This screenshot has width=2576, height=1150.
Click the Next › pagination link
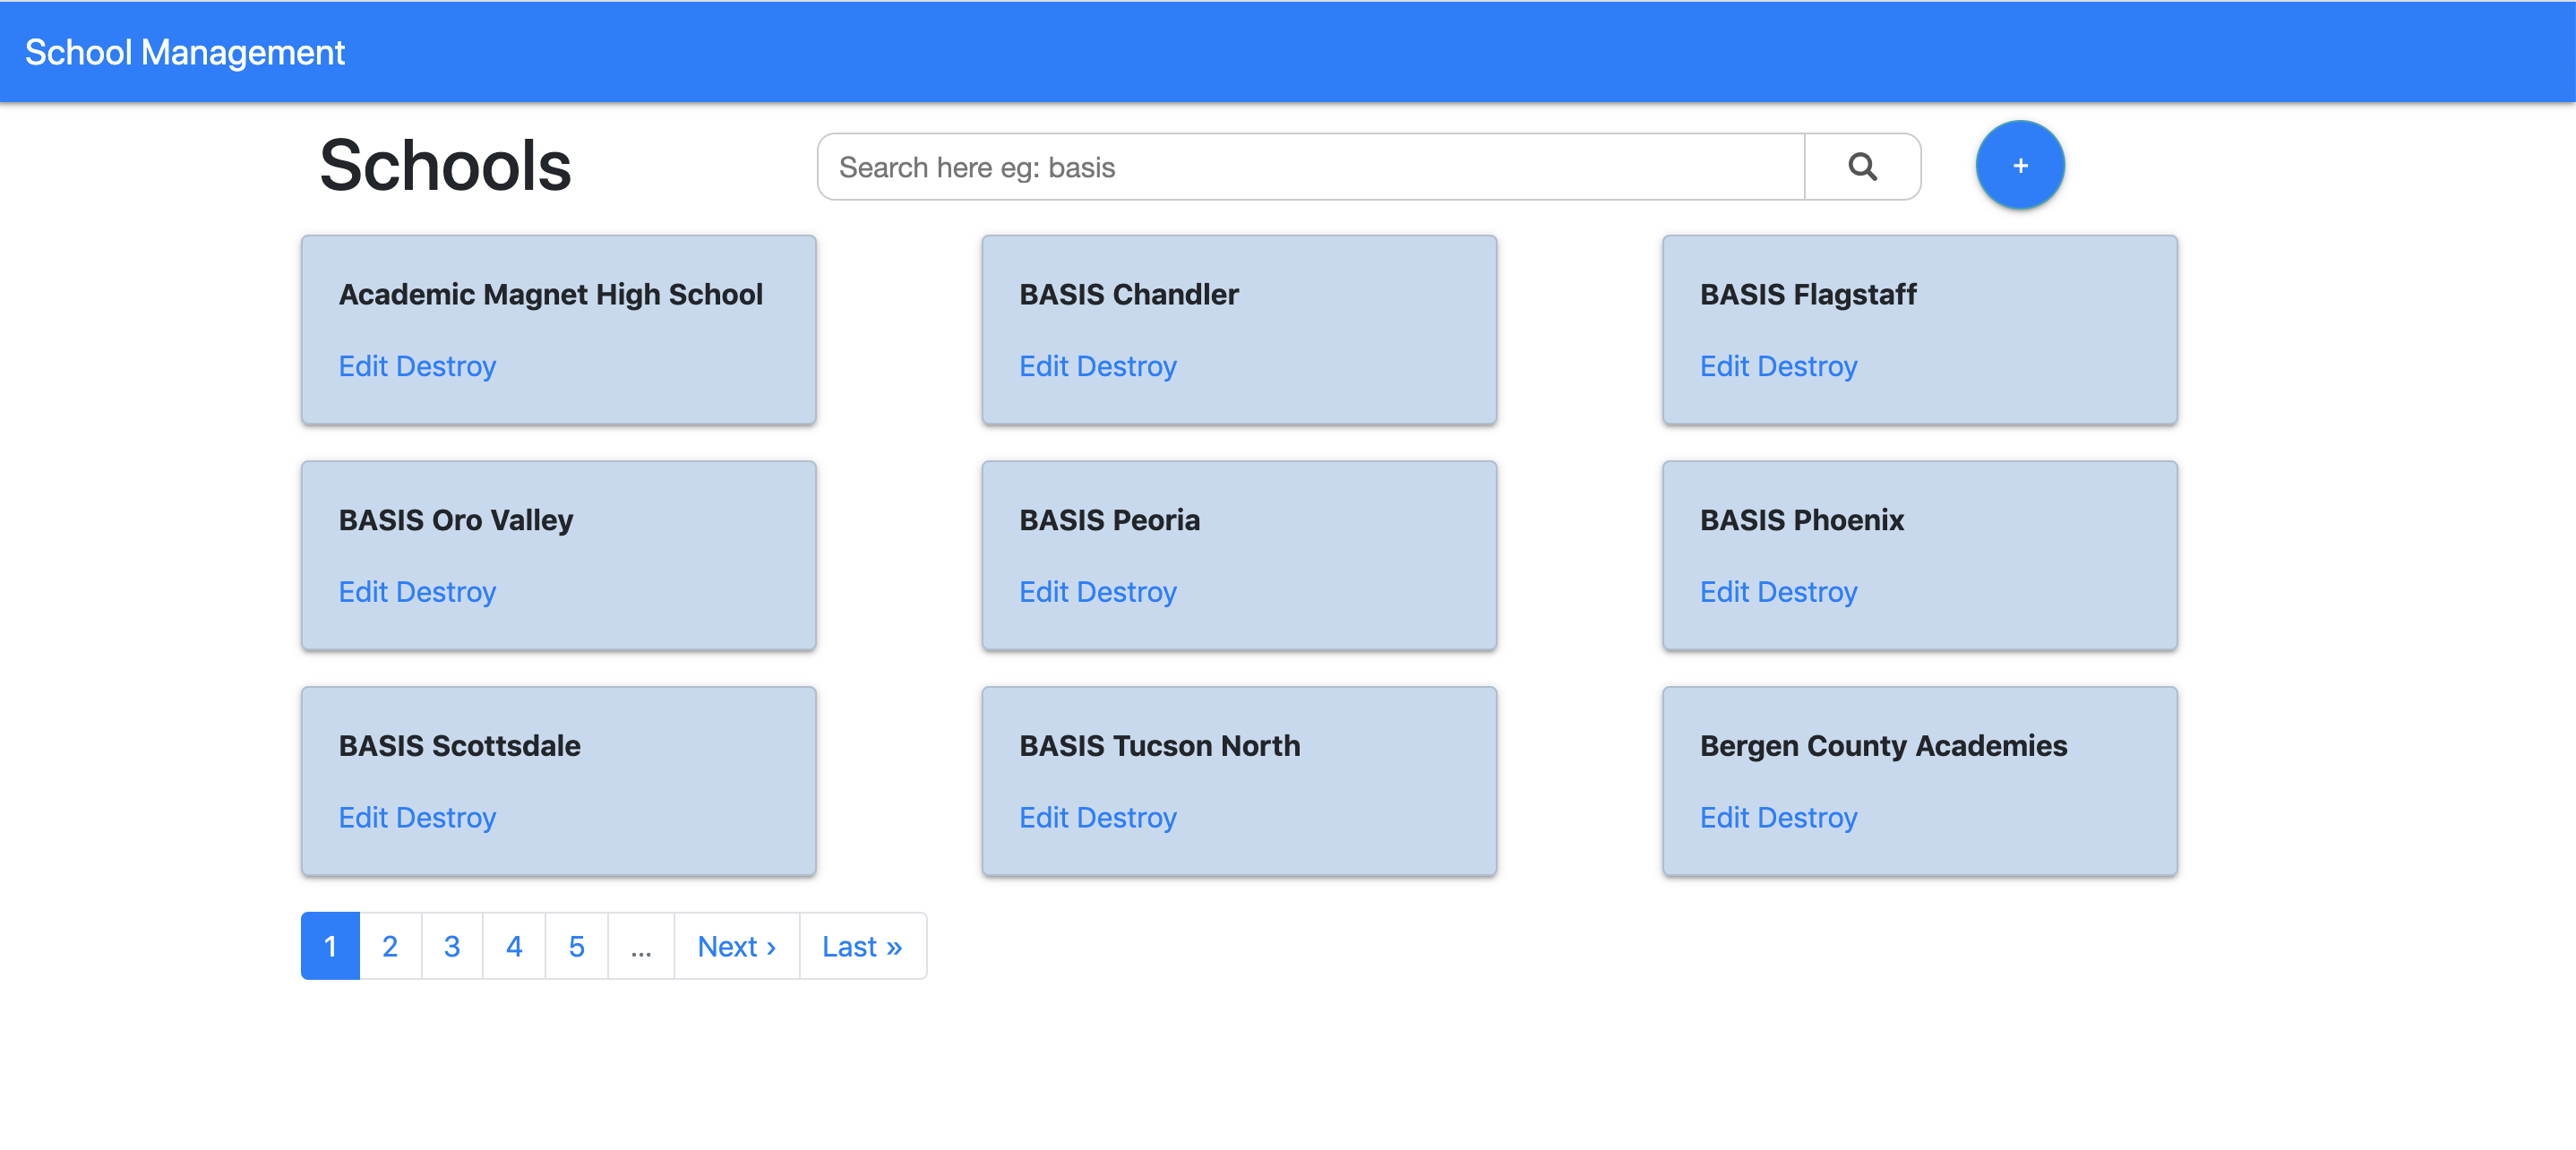tap(736, 946)
